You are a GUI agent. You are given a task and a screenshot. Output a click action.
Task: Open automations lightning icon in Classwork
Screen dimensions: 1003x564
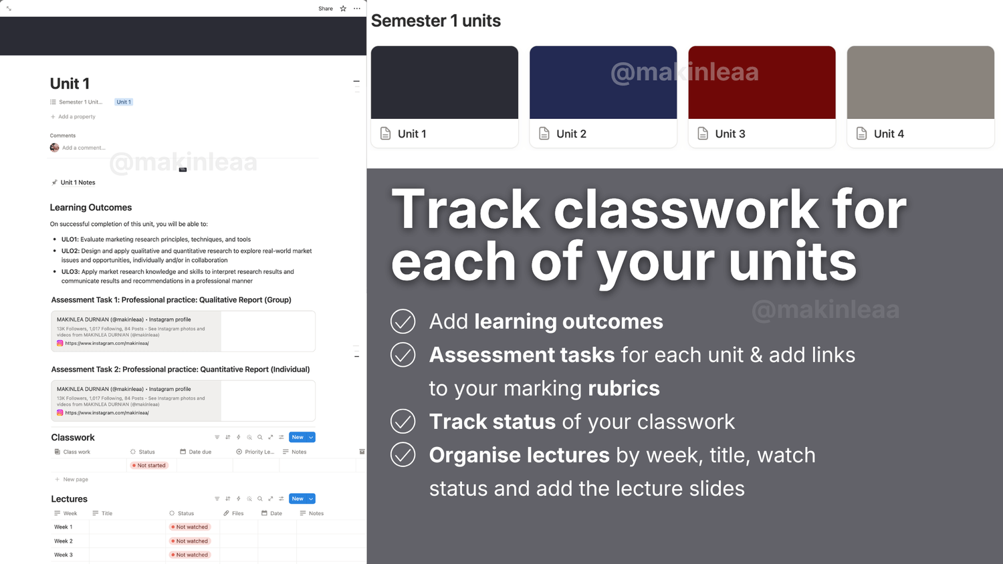(239, 437)
